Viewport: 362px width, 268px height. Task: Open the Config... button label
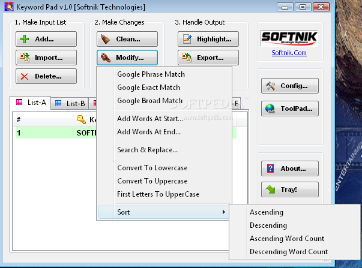coord(294,86)
